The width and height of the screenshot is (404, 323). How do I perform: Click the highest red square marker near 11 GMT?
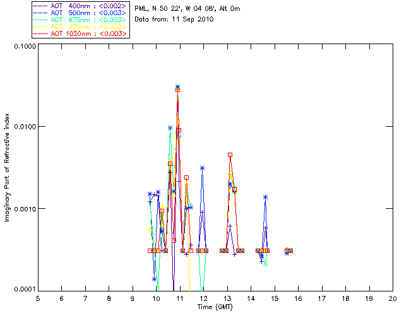point(177,90)
